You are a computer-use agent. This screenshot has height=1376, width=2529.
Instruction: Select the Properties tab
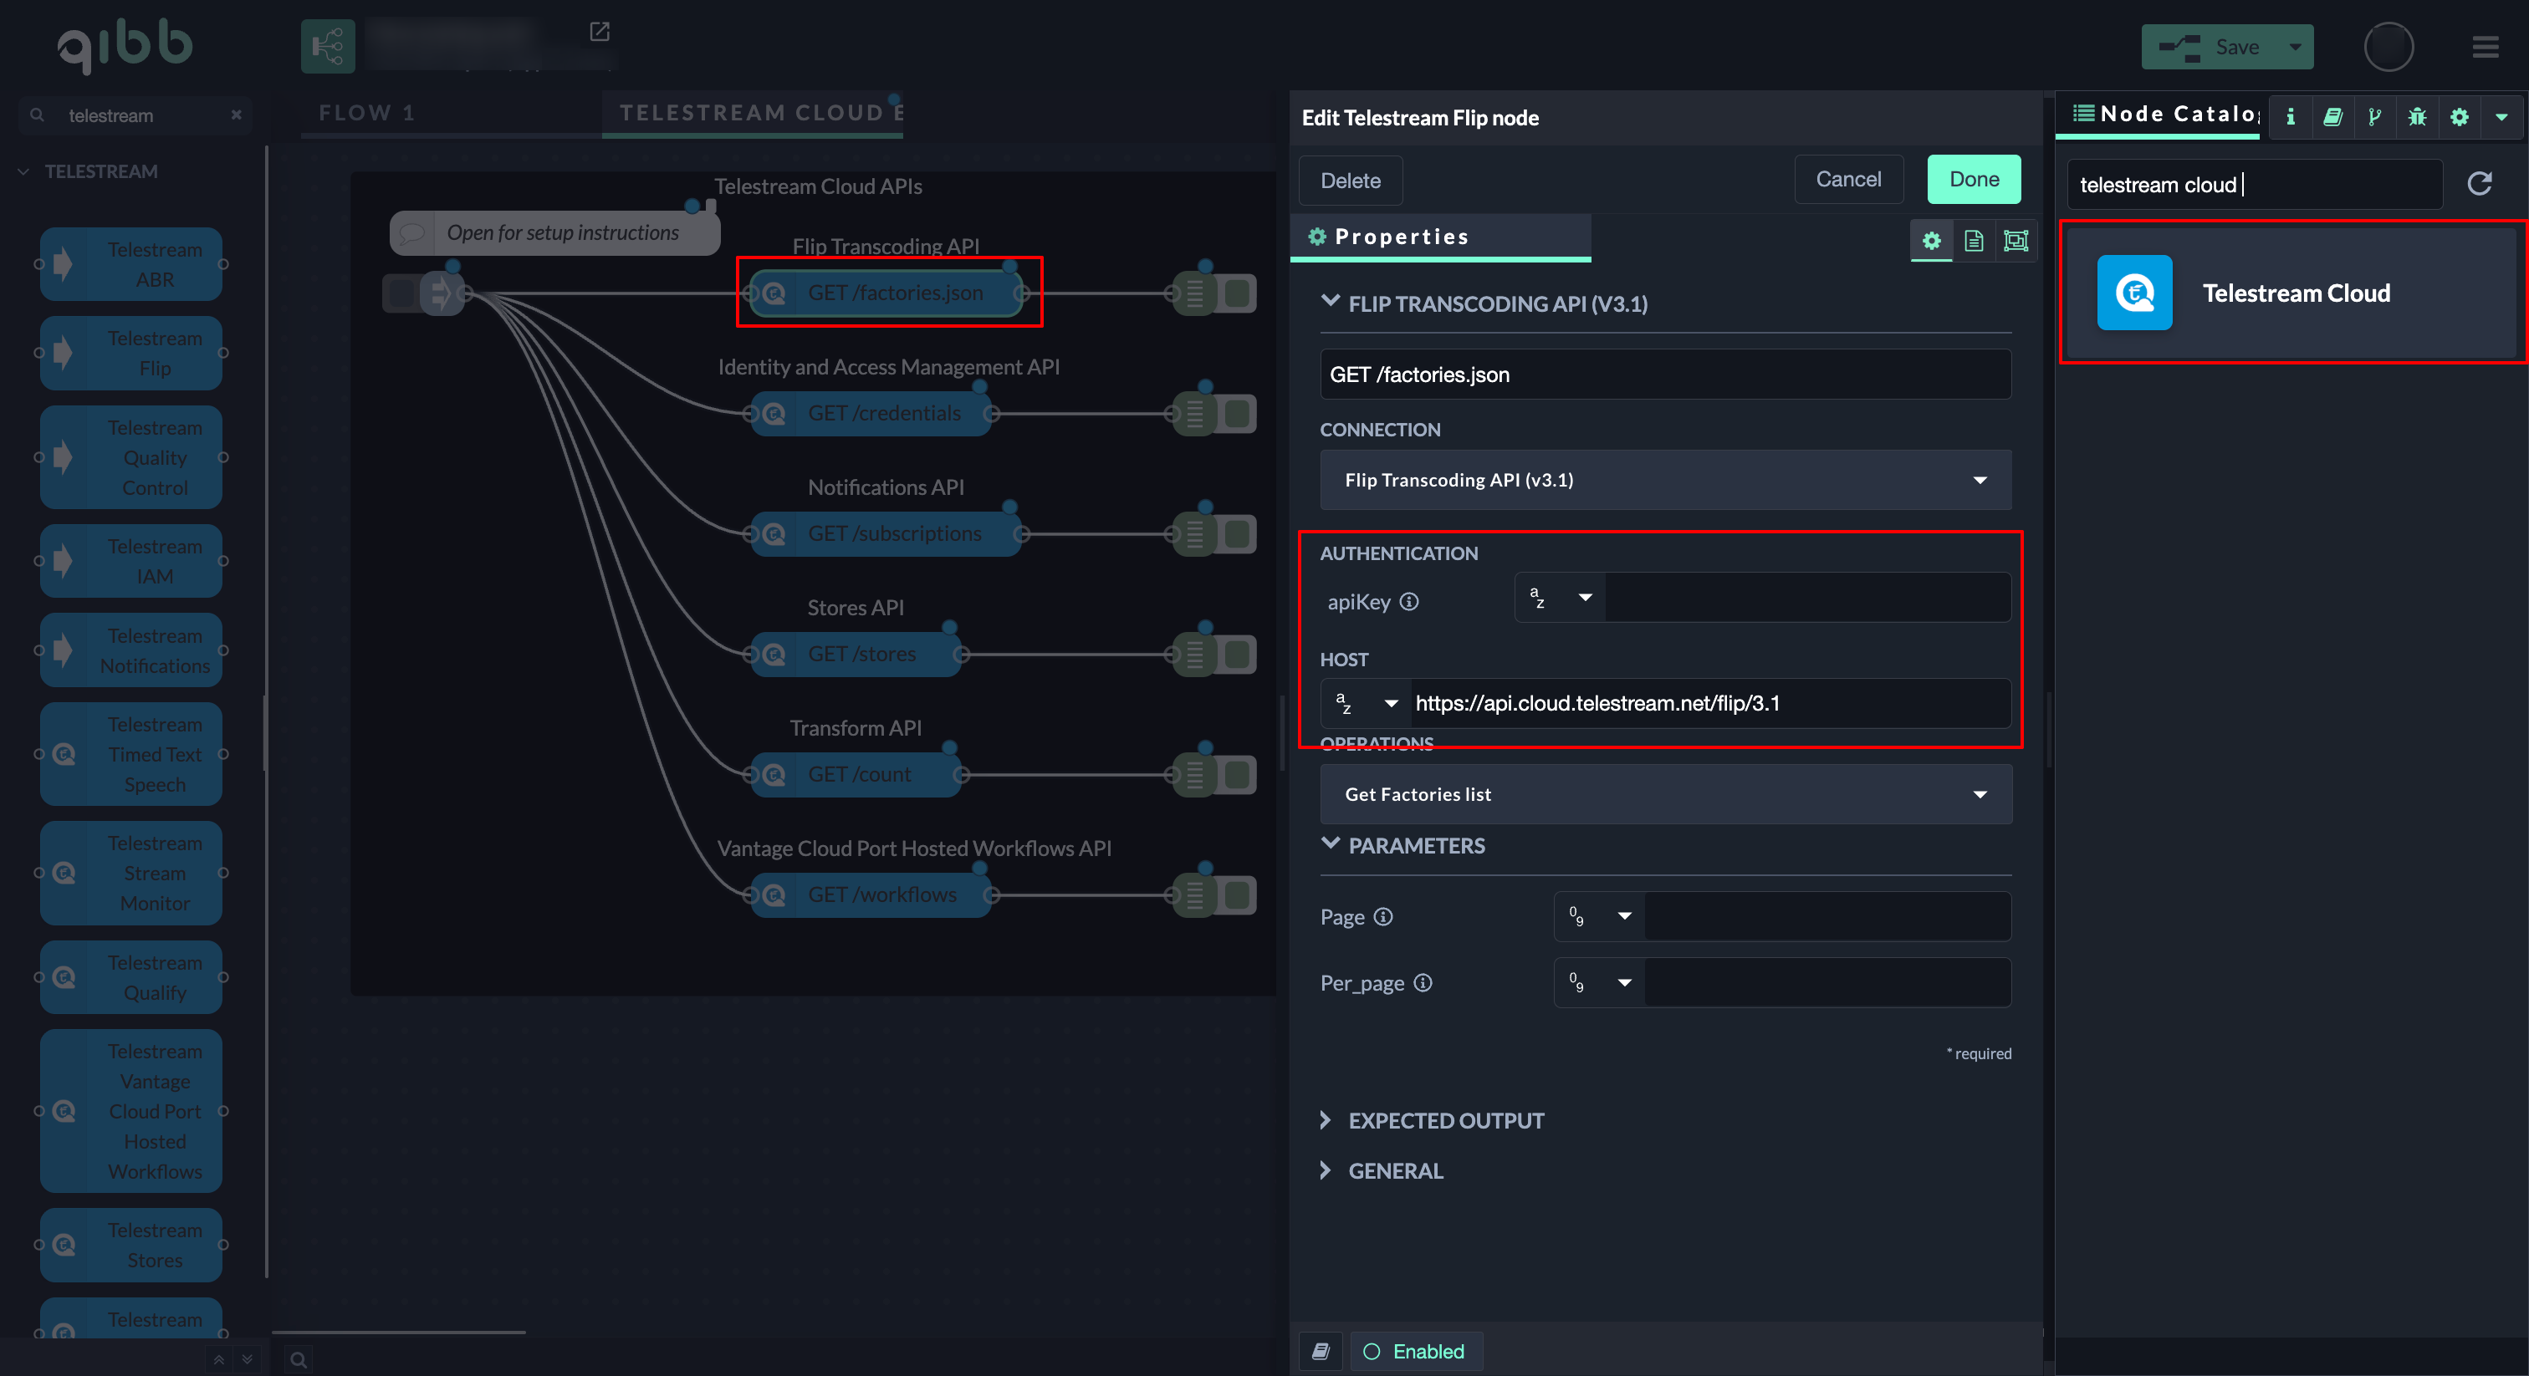[x=1400, y=237]
